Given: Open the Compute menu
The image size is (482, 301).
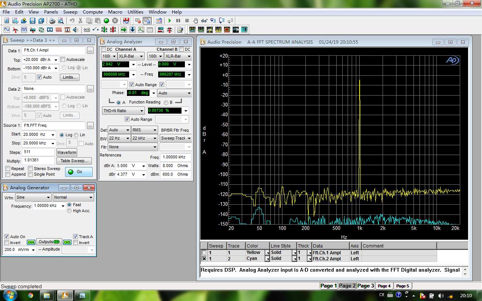Looking at the screenshot, I should pos(93,12).
